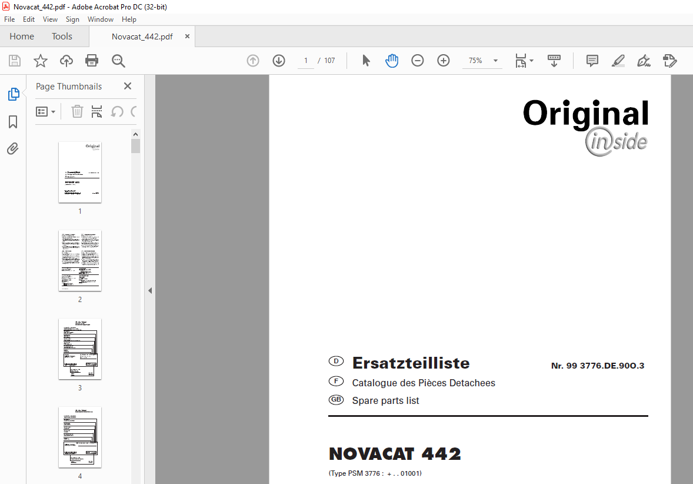Open the Sign menu

point(72,19)
